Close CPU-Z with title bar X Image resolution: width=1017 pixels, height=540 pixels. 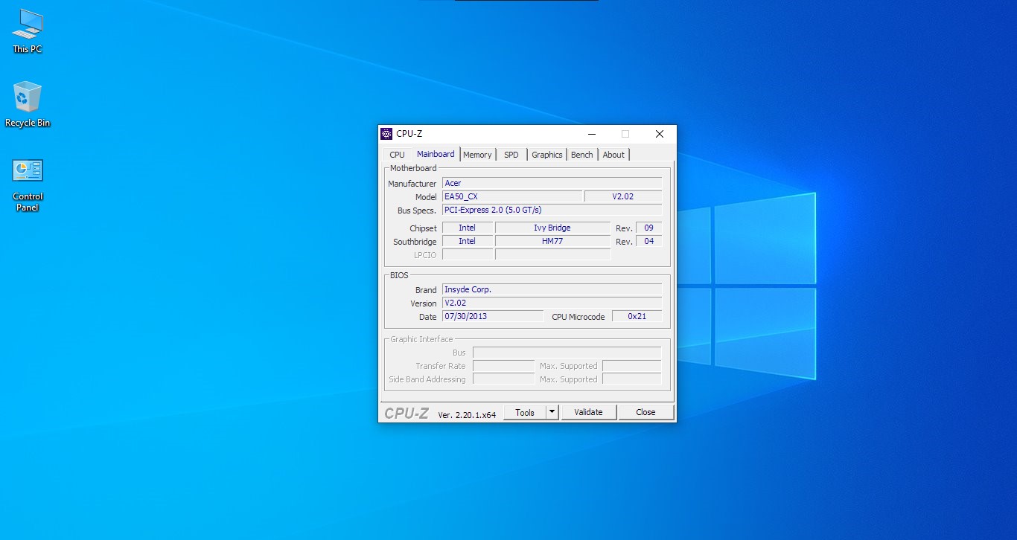[x=659, y=134]
